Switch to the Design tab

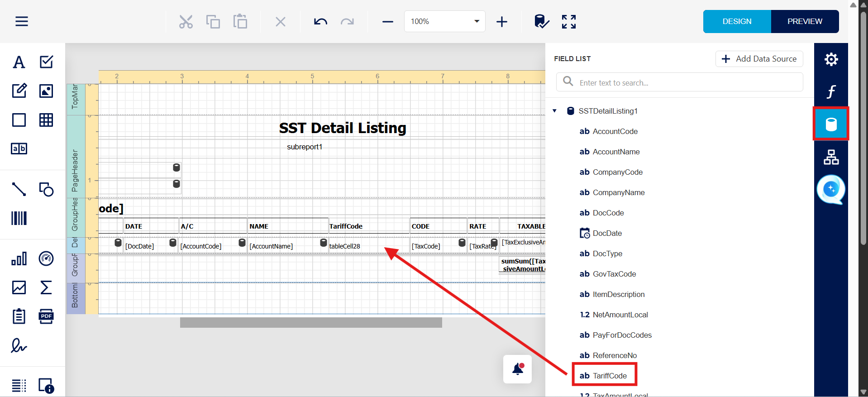point(737,21)
